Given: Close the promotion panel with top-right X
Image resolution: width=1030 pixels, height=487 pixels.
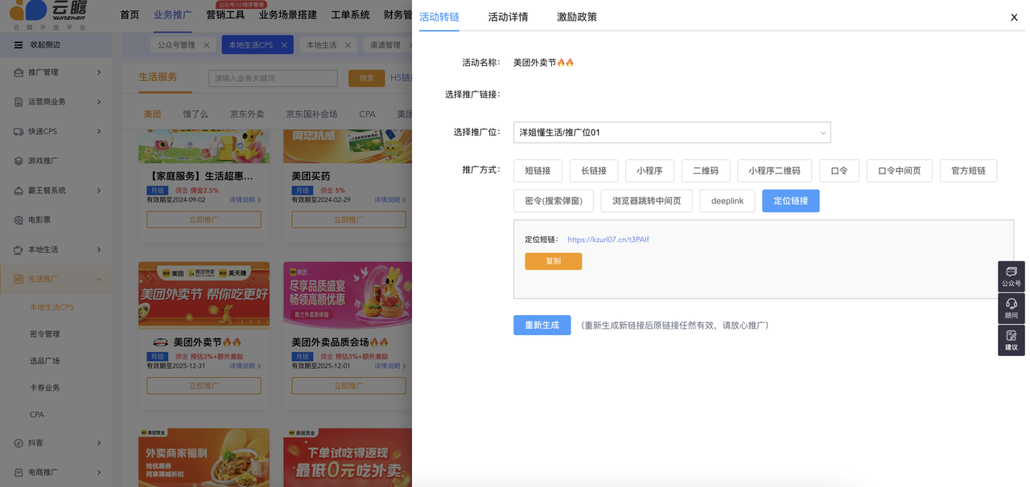Looking at the screenshot, I should (x=1014, y=18).
